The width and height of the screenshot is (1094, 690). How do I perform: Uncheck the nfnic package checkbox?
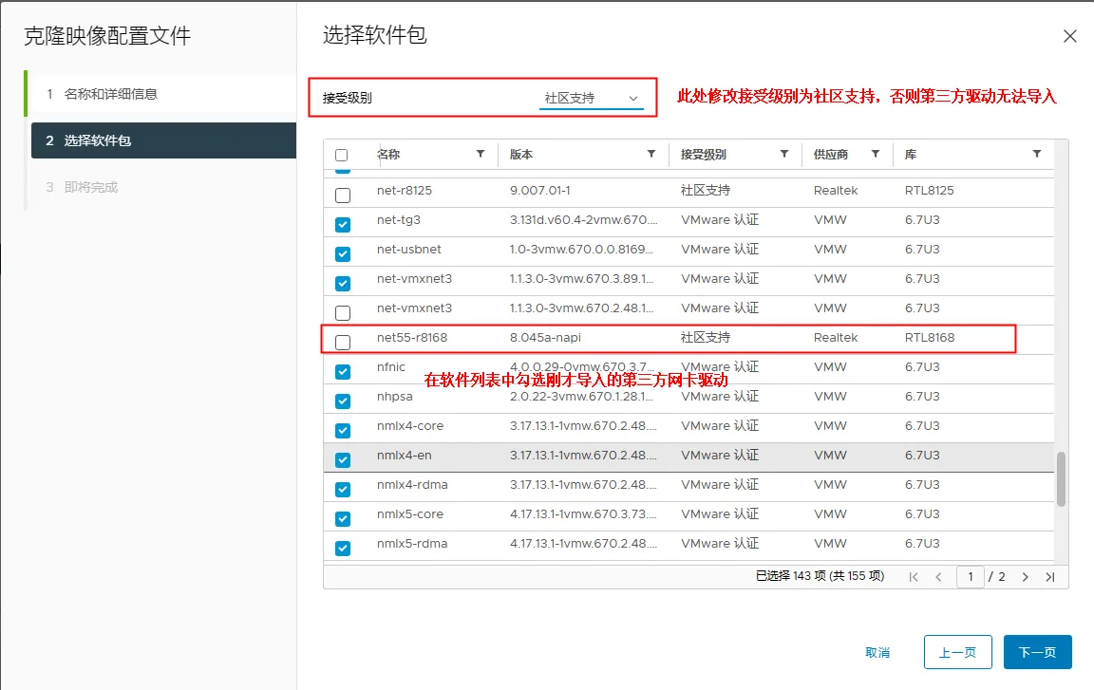343,371
